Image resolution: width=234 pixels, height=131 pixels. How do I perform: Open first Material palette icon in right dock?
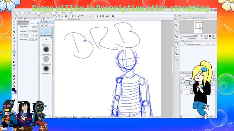click(x=177, y=20)
